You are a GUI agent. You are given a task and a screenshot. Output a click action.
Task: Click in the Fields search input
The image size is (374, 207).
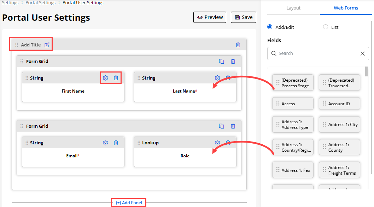point(315,54)
